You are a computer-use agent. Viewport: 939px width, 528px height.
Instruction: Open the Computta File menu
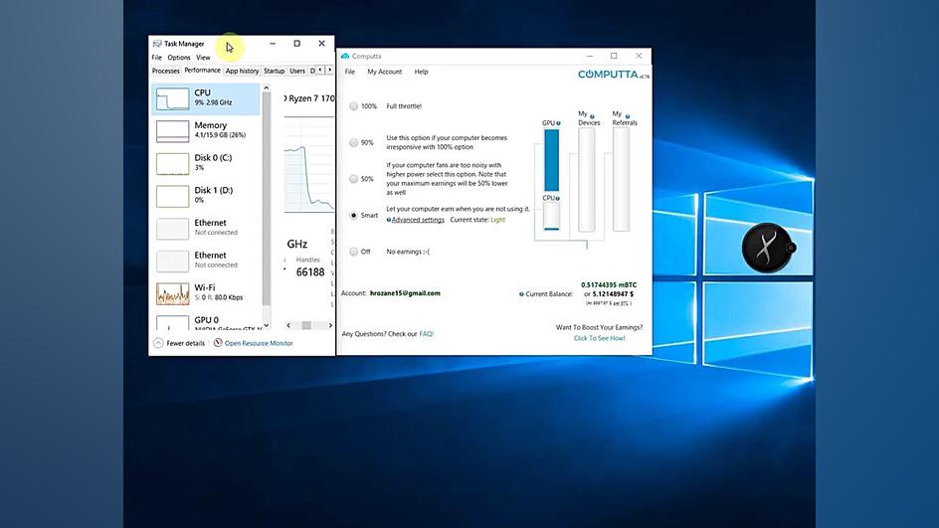click(350, 72)
